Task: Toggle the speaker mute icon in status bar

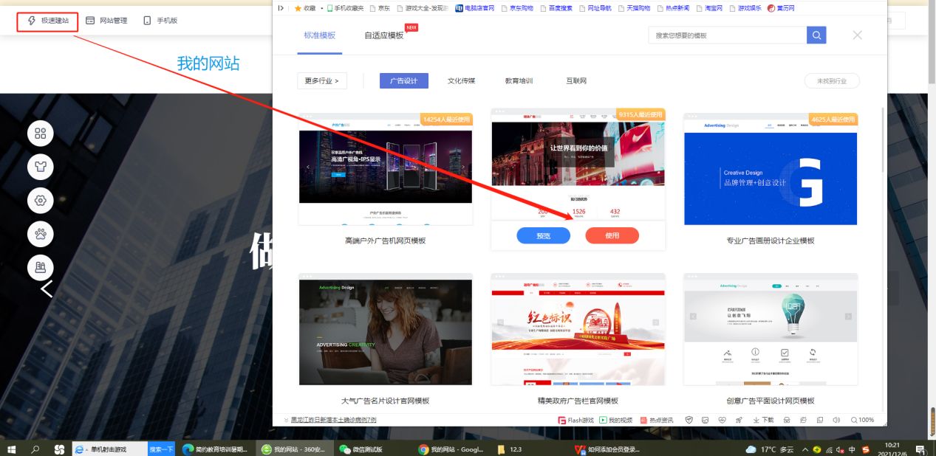Action: click(836, 420)
